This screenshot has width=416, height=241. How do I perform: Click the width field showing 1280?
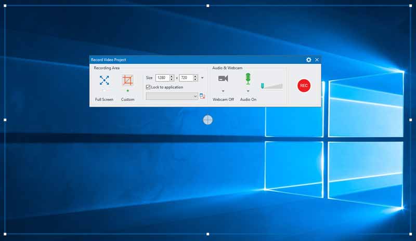162,78
